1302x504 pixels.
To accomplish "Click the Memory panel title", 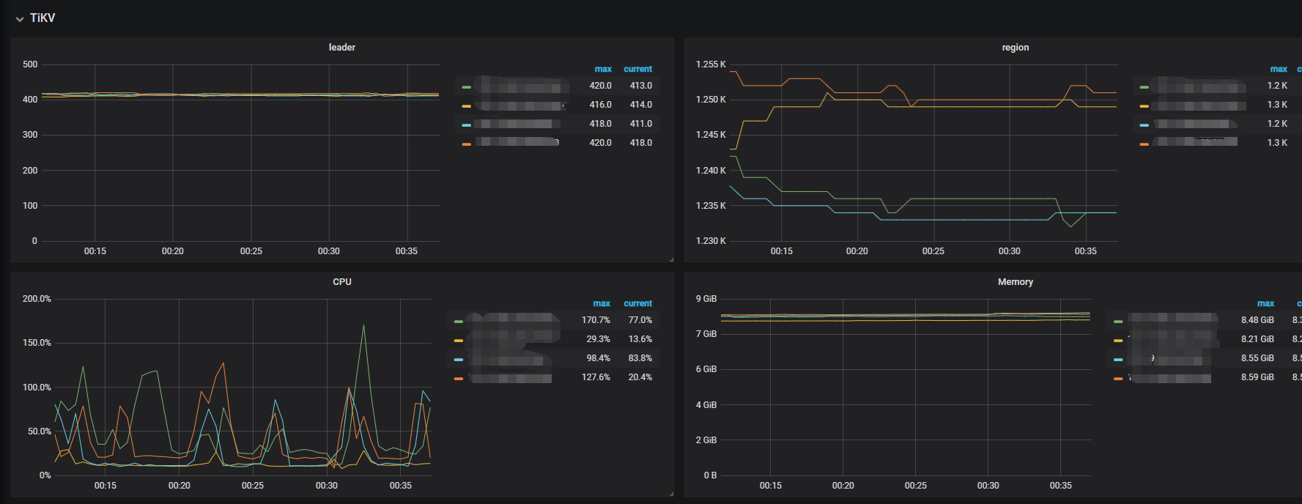I will pos(1015,282).
